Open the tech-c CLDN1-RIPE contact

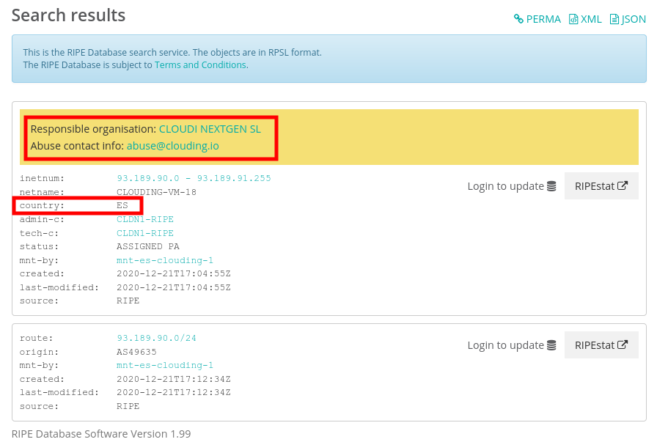(145, 233)
